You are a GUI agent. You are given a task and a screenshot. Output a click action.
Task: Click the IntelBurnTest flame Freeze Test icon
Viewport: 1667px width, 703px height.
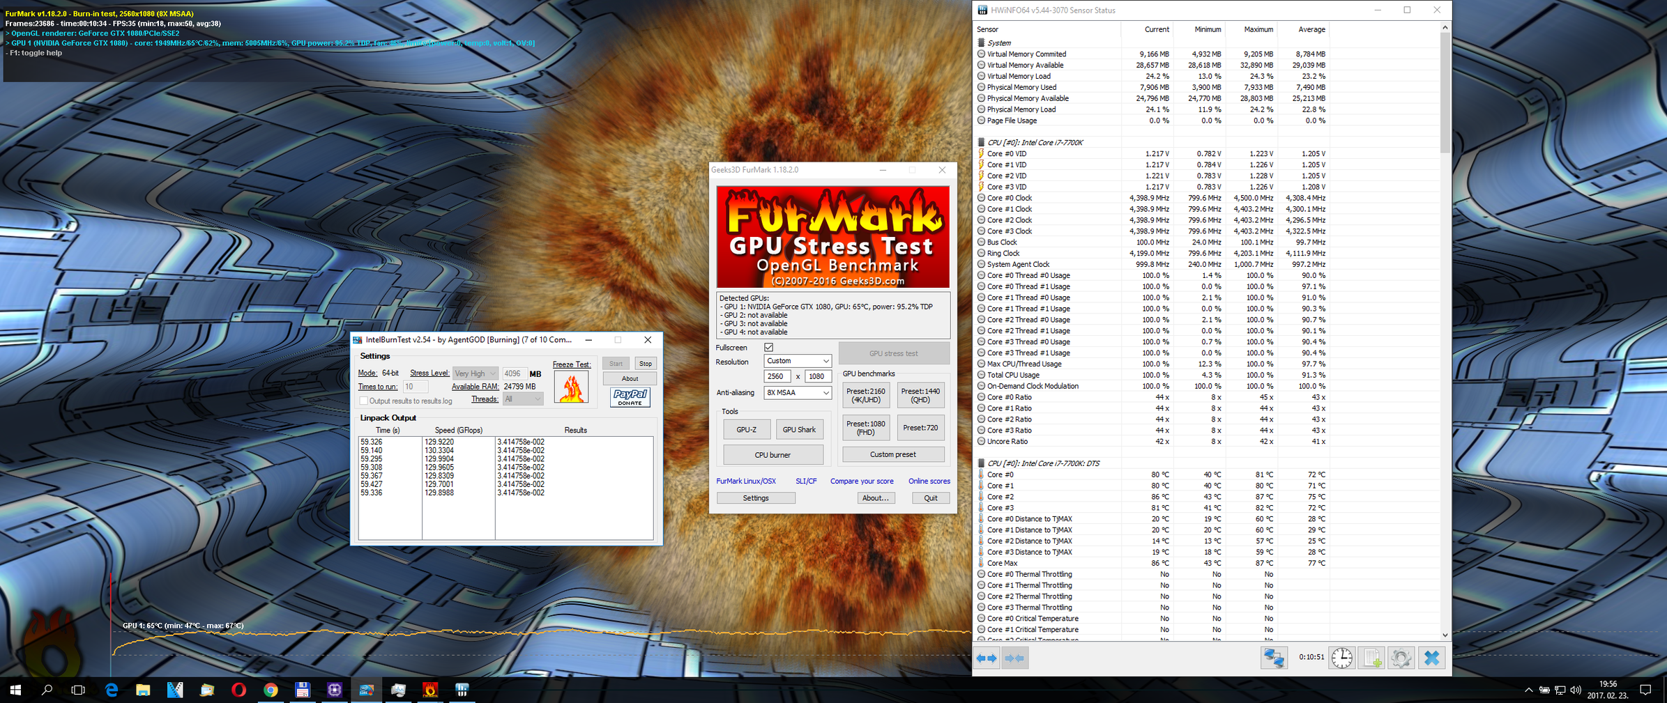click(x=571, y=387)
